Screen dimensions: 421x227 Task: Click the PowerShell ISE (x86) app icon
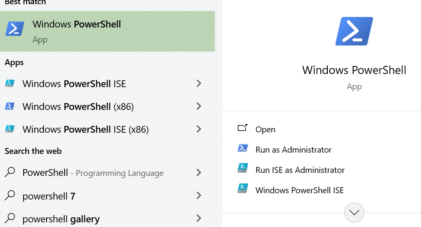(x=10, y=129)
